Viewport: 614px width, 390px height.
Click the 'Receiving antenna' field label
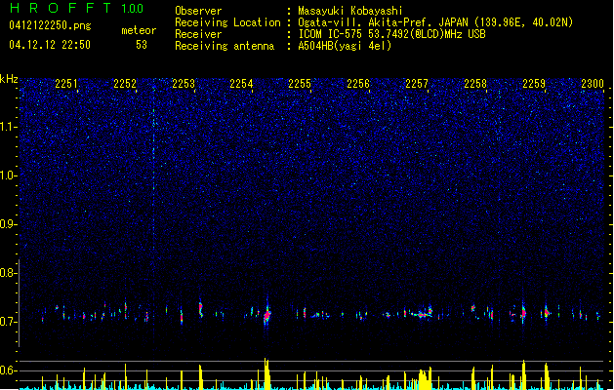[x=225, y=46]
